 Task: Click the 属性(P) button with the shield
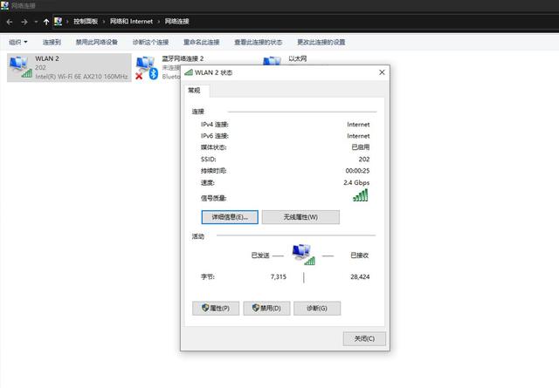pyautogui.click(x=216, y=308)
